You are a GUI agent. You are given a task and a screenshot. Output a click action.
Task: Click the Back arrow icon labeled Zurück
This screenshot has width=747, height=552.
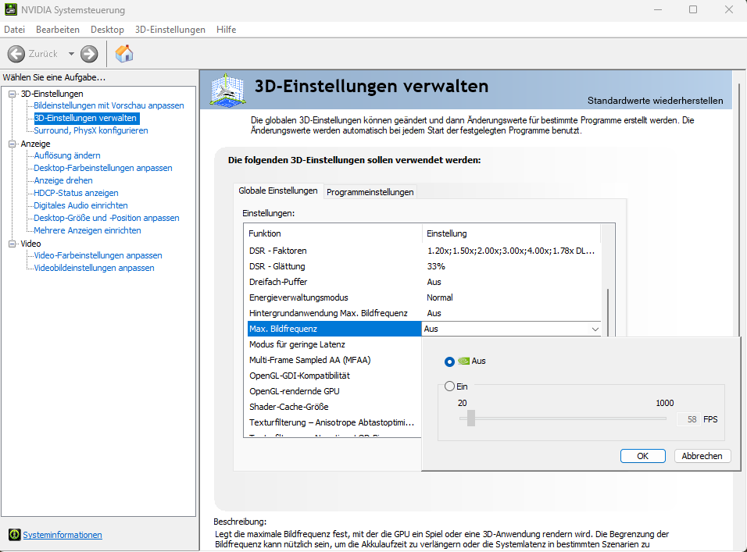tap(16, 54)
